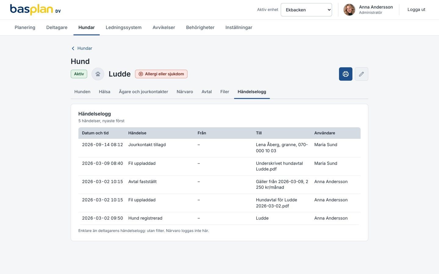Open the Filer tab
The image size is (439, 274).
(225, 92)
